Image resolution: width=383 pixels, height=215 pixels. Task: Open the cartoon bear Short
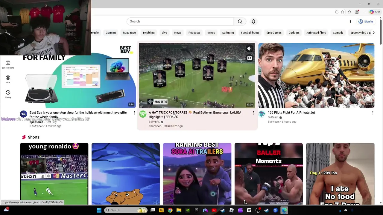[x=126, y=174]
